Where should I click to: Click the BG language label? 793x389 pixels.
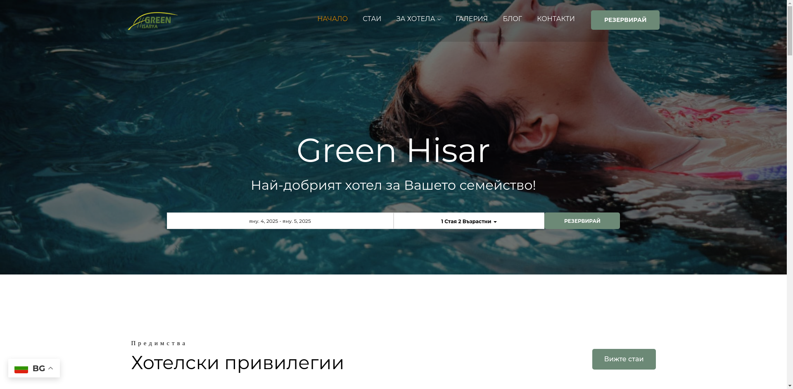tap(39, 368)
